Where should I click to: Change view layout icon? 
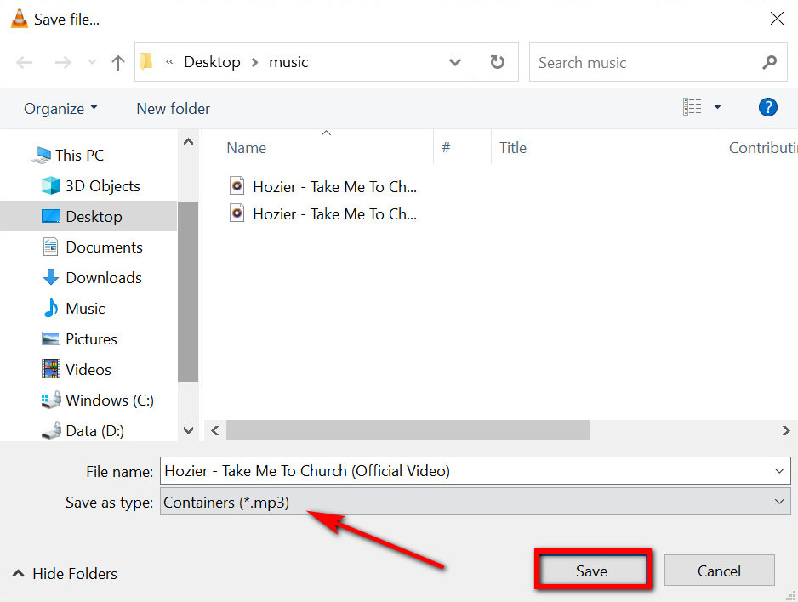tap(692, 107)
